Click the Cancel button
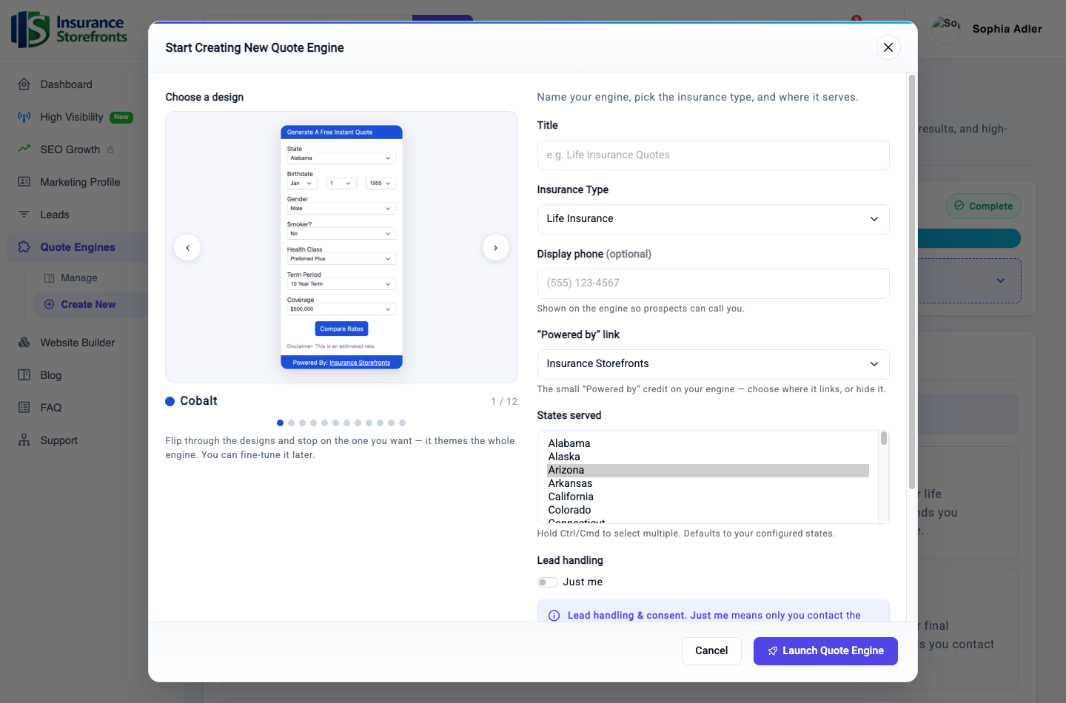Image resolution: width=1066 pixels, height=703 pixels. 711,651
